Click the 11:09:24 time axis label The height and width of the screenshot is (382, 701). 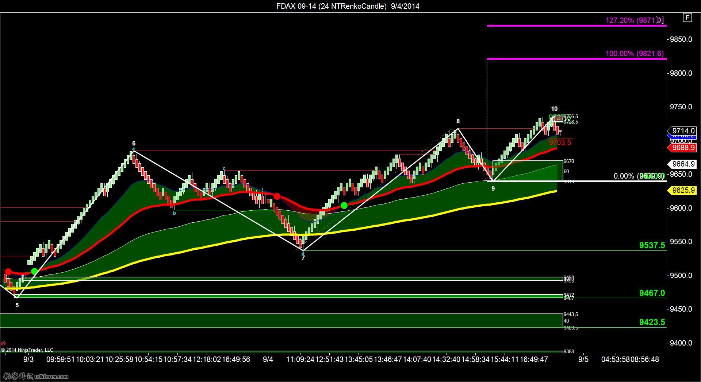[300, 359]
